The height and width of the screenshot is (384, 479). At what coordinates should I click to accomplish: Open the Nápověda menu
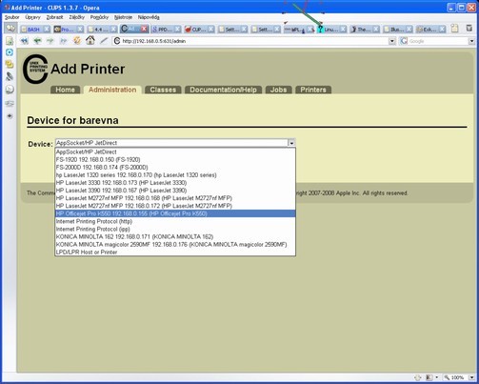[149, 17]
